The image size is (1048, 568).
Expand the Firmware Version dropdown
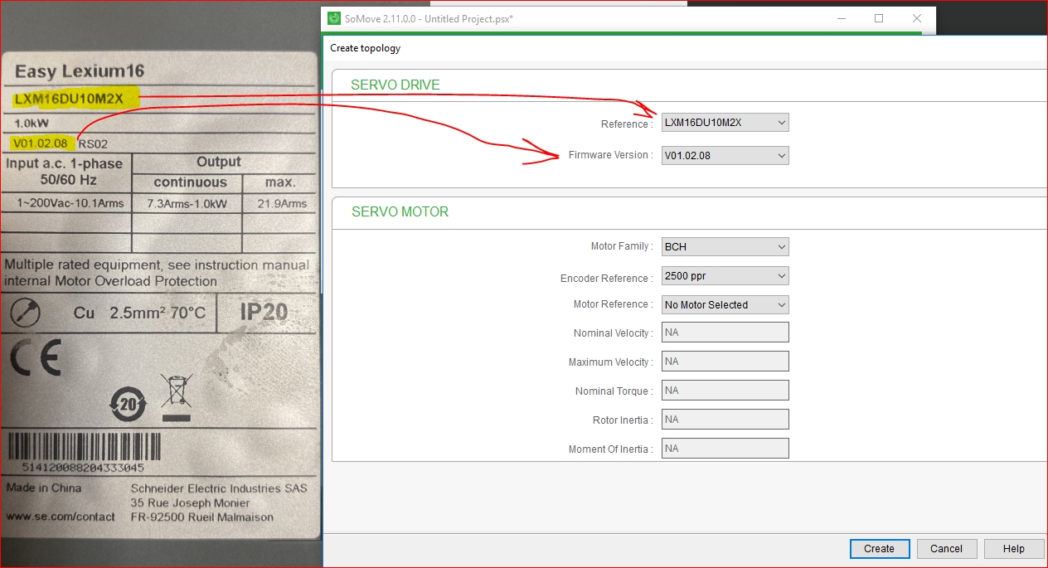(725, 155)
